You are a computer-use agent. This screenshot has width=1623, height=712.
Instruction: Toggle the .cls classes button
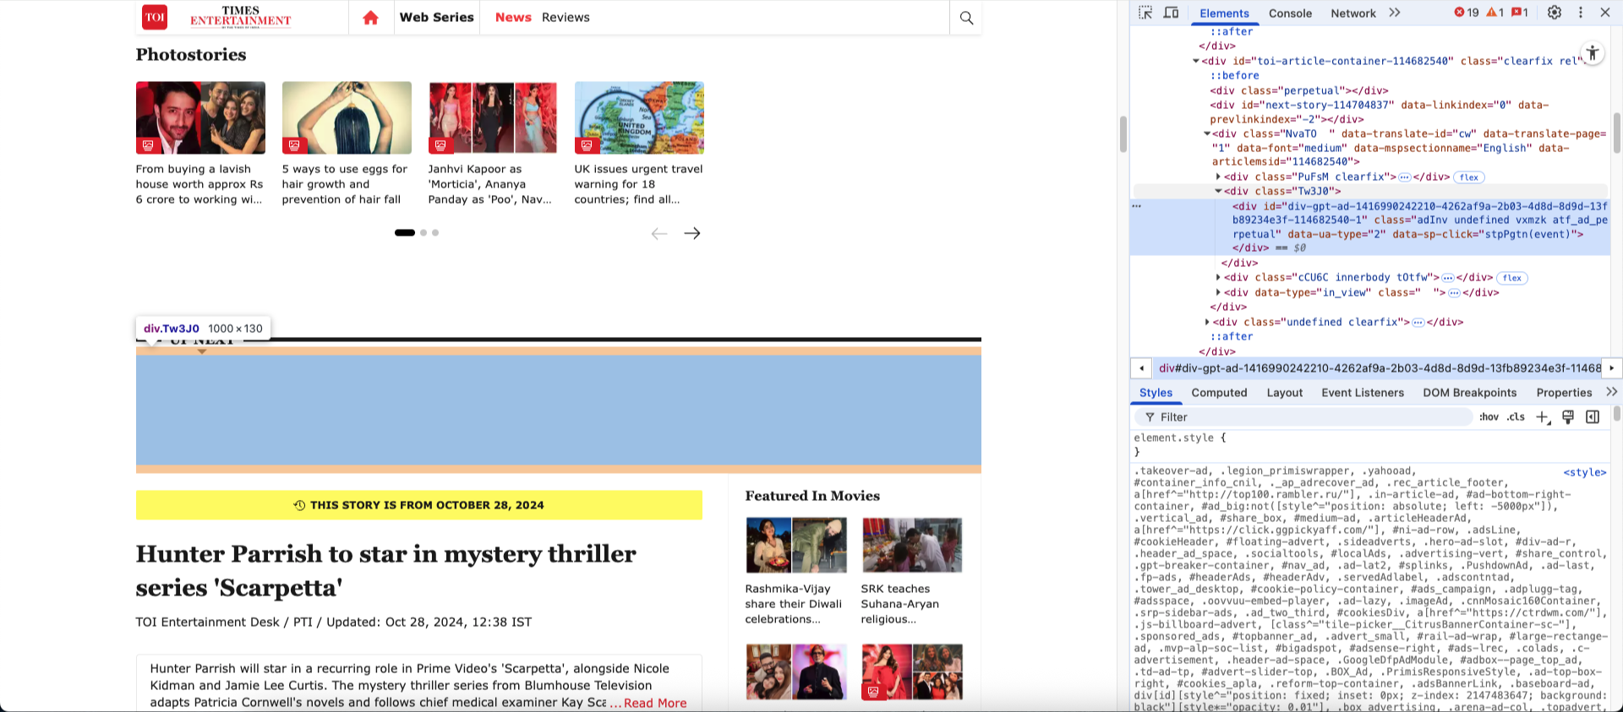1516,417
